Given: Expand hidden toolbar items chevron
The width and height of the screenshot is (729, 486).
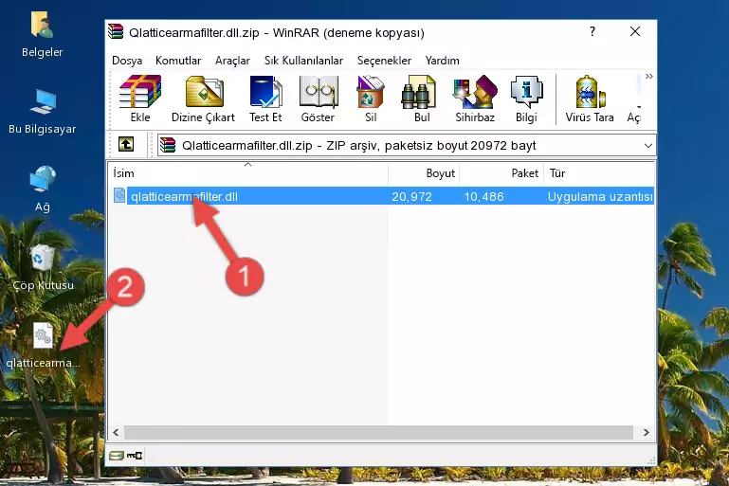Looking at the screenshot, I should pos(649,76).
